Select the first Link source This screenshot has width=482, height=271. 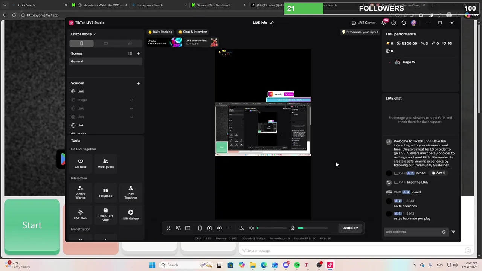click(x=105, y=91)
